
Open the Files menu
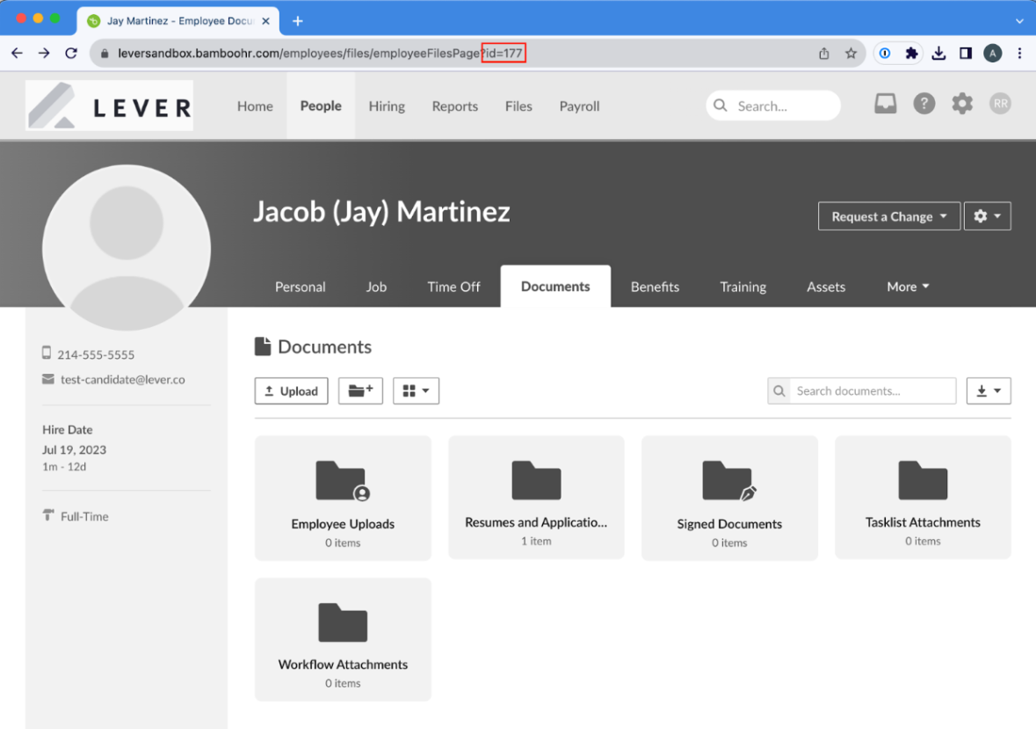pyautogui.click(x=518, y=106)
